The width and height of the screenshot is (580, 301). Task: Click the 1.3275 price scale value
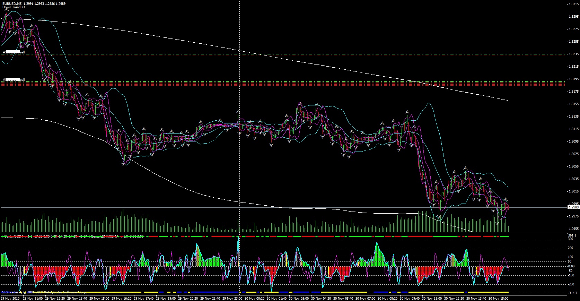pyautogui.click(x=574, y=29)
